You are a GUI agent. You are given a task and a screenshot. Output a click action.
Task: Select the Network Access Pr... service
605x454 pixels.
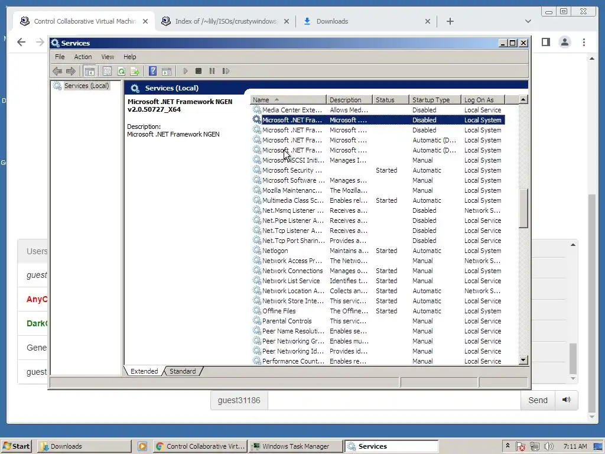point(378,261)
